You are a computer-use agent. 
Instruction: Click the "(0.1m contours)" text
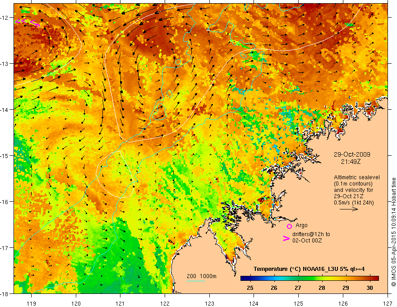tap(353, 184)
